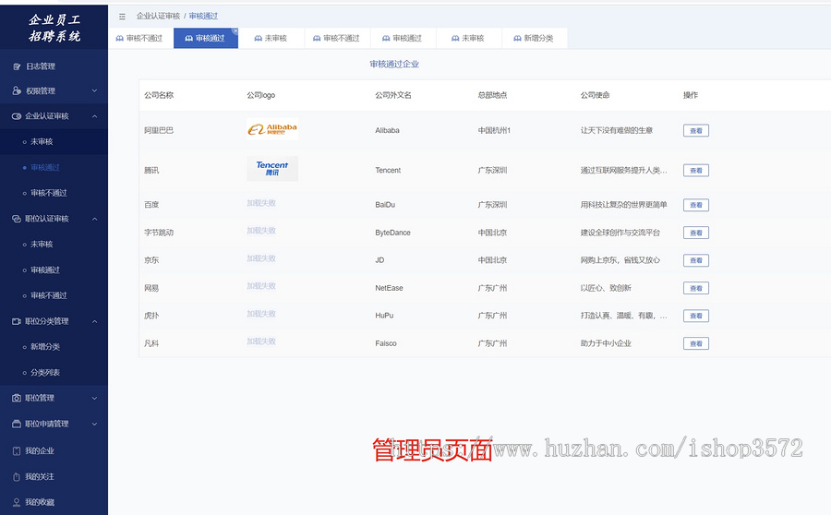Click the 让天下没有难做的生意 cell

(617, 130)
